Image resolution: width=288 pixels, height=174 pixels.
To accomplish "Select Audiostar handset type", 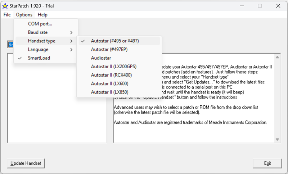I will [x=101, y=58].
